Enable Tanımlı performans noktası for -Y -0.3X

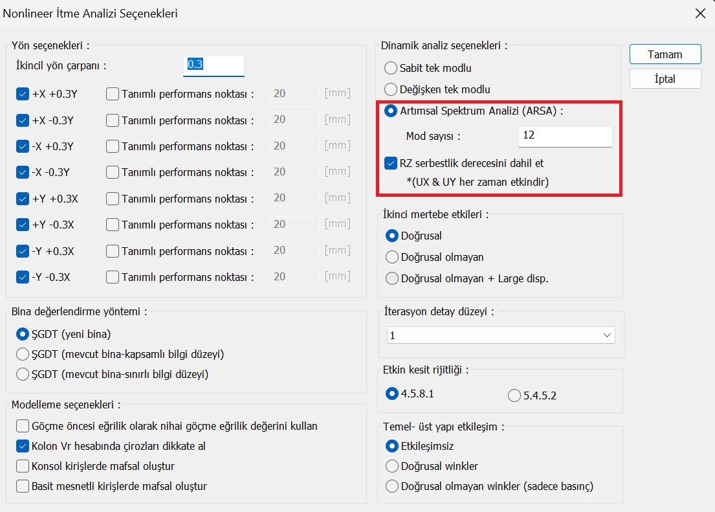tap(113, 277)
